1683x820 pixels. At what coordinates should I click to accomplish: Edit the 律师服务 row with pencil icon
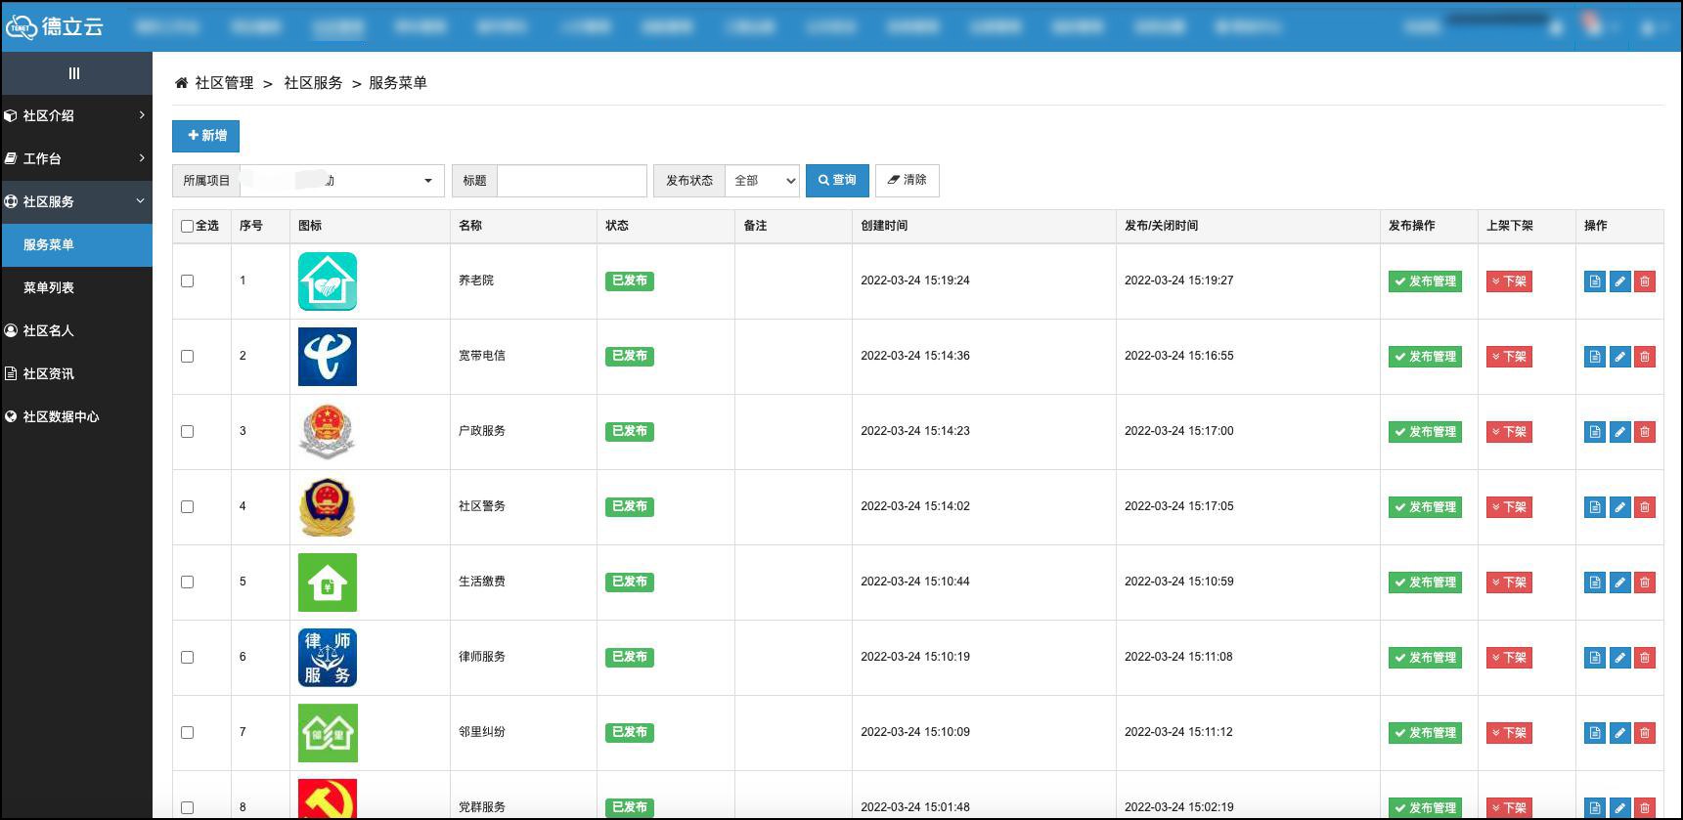coord(1620,658)
